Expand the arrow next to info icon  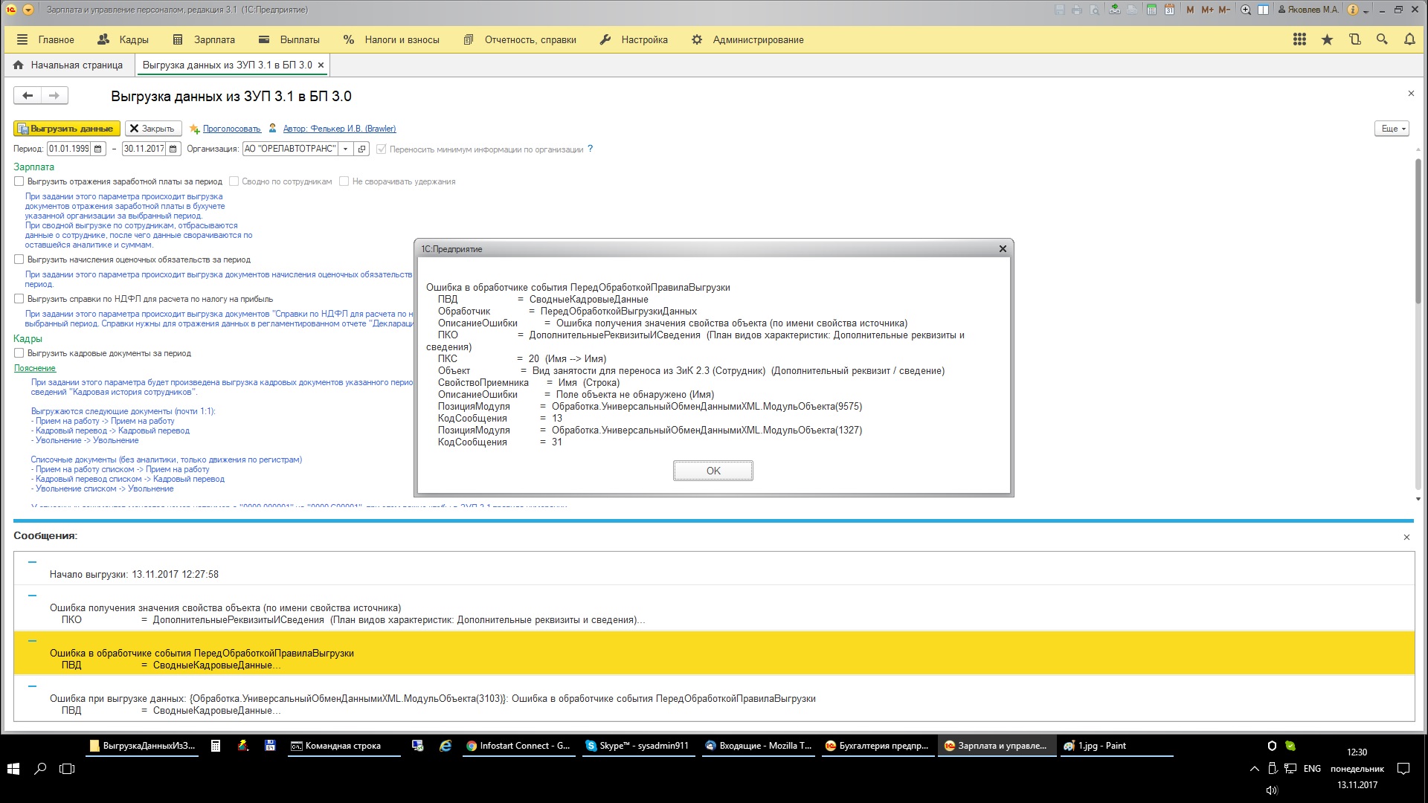pyautogui.click(x=1366, y=10)
